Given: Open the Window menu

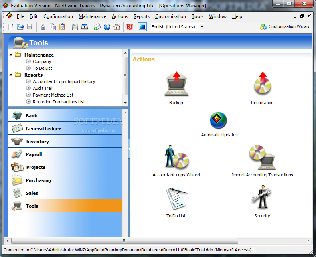Looking at the screenshot, I should point(217,16).
